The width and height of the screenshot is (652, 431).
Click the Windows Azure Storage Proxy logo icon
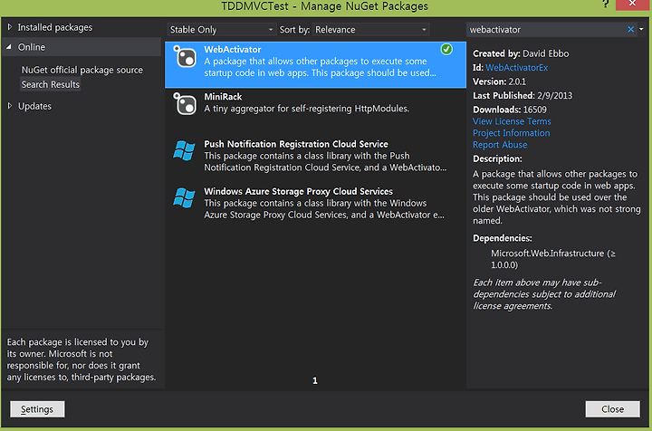pyautogui.click(x=184, y=197)
